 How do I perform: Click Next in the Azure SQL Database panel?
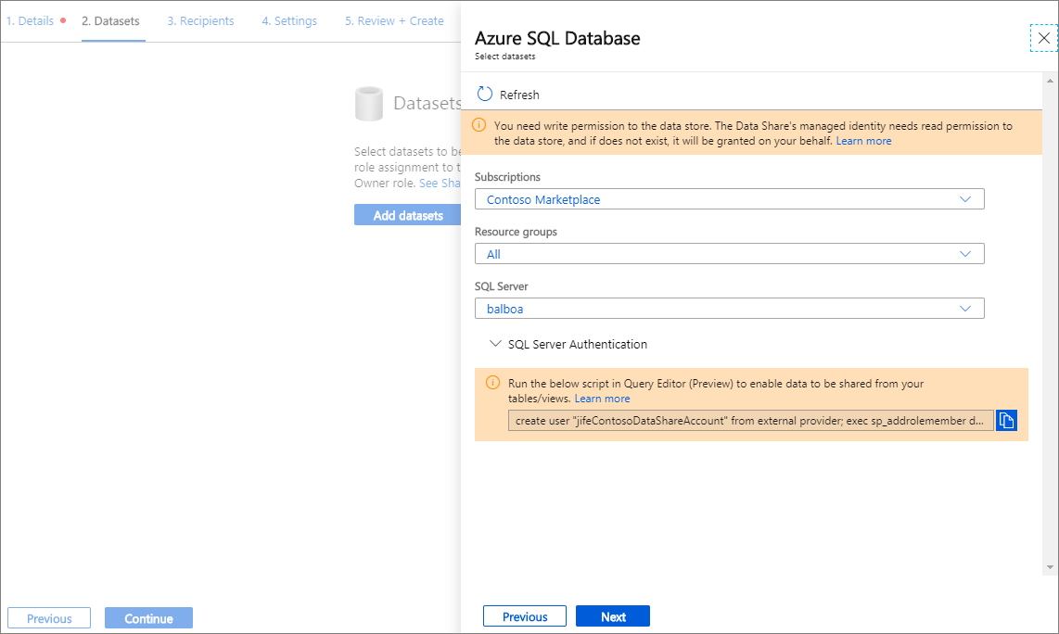pos(612,615)
